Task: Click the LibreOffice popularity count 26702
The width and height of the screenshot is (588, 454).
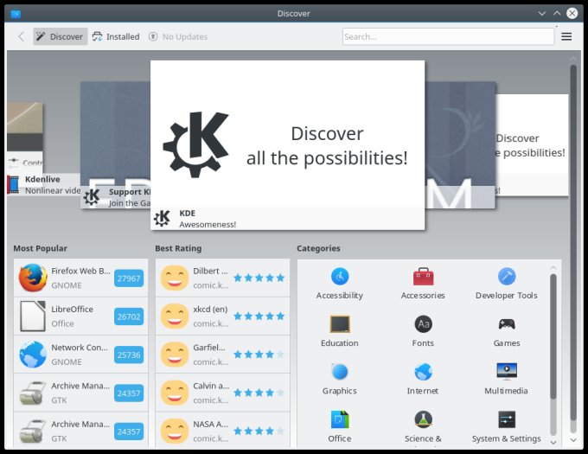Action: point(129,317)
